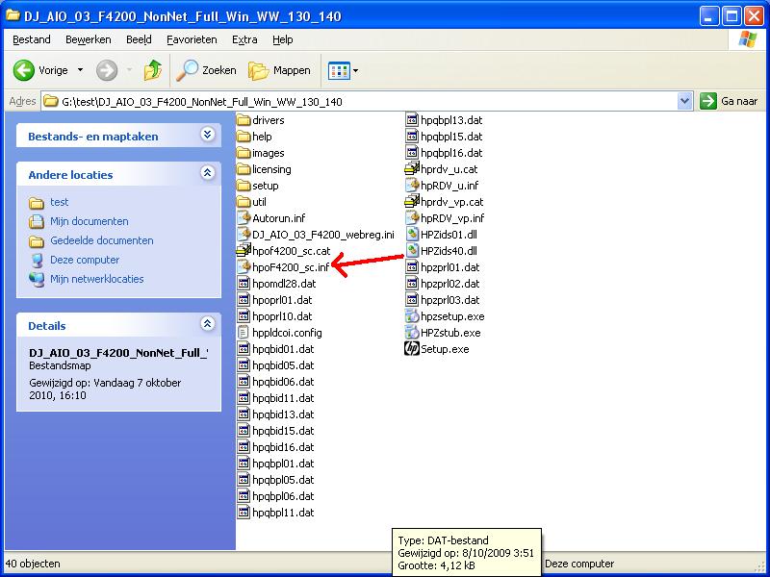Viewport: 770px width, 577px height.
Task: Open the Beeld menu
Action: (x=139, y=39)
